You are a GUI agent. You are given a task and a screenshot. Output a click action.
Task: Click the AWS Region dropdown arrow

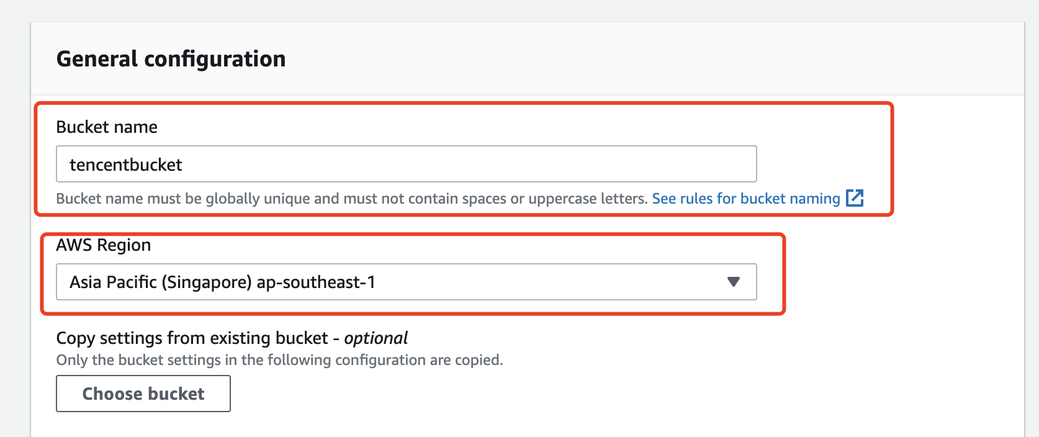[733, 282]
